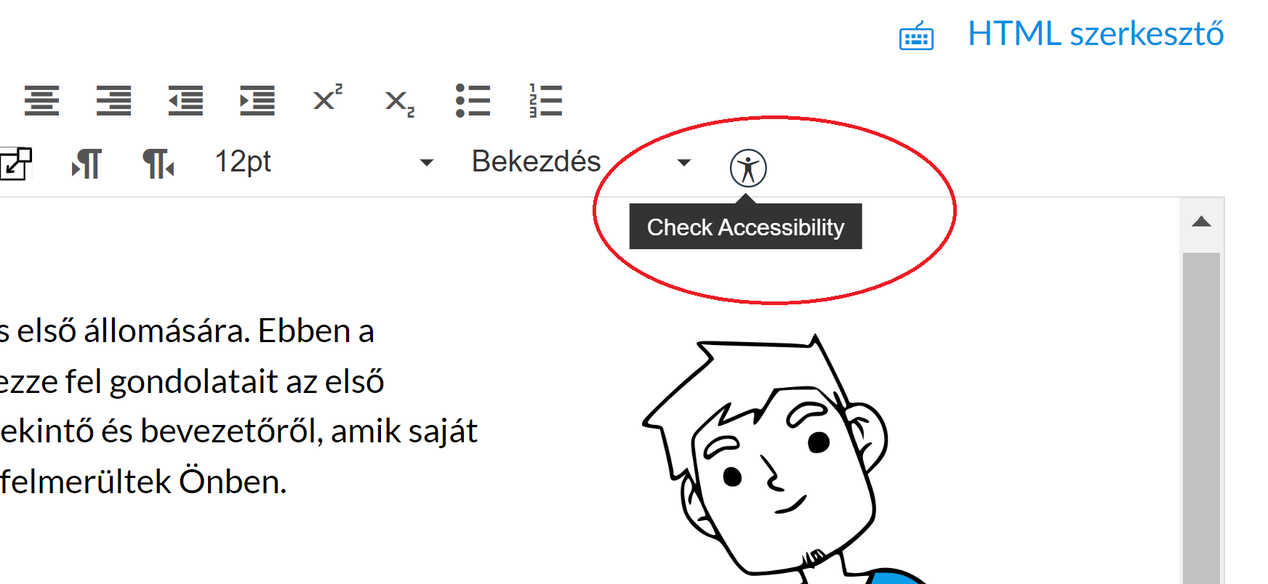Click the center align icon
1268x584 pixels.
tap(41, 100)
